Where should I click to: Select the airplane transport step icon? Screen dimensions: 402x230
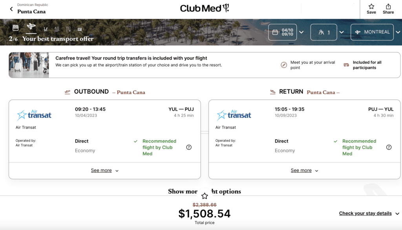click(x=31, y=27)
